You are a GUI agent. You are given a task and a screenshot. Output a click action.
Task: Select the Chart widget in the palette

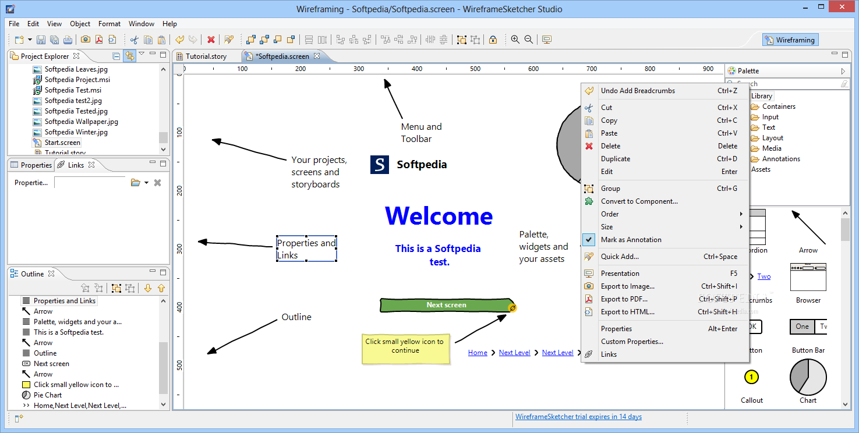tap(808, 382)
